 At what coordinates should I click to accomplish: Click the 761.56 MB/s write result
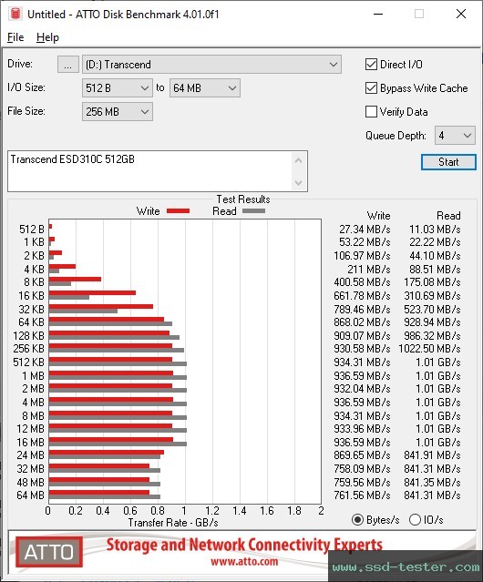pos(362,495)
